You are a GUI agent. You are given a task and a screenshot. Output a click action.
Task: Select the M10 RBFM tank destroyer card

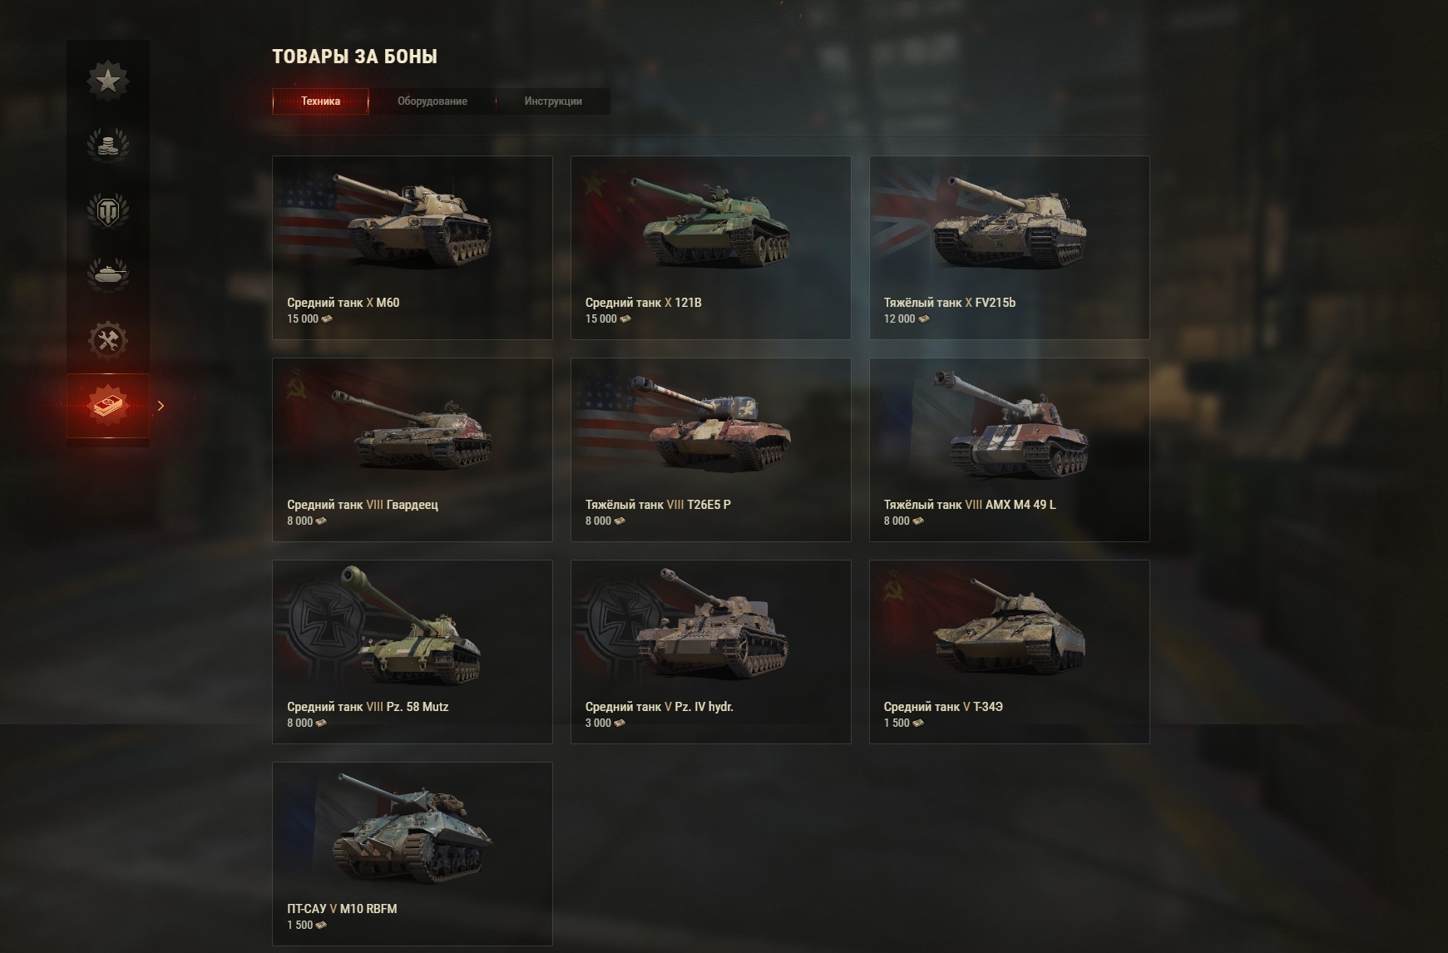point(413,854)
